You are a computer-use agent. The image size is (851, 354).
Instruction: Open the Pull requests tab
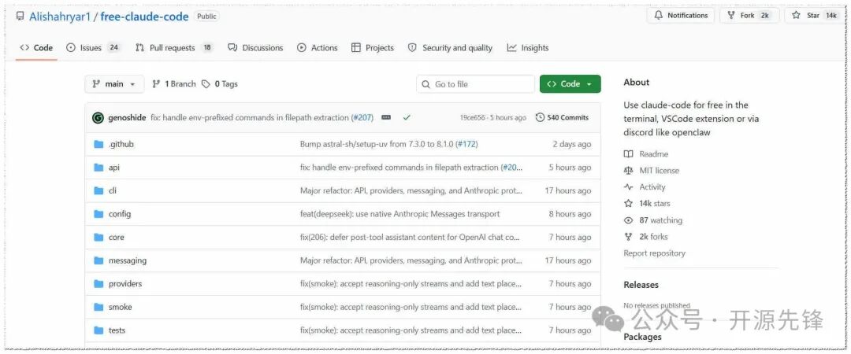point(173,48)
